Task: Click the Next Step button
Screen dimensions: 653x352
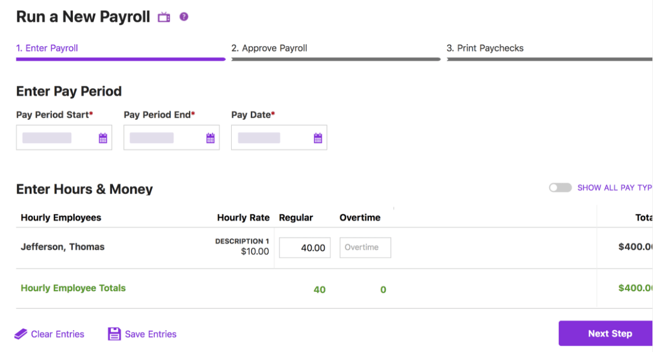Action: tap(610, 333)
